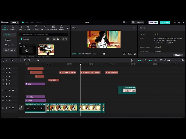Select the 'year 1980' text clip
This screenshot has height=139, width=186.
click(x=53, y=80)
